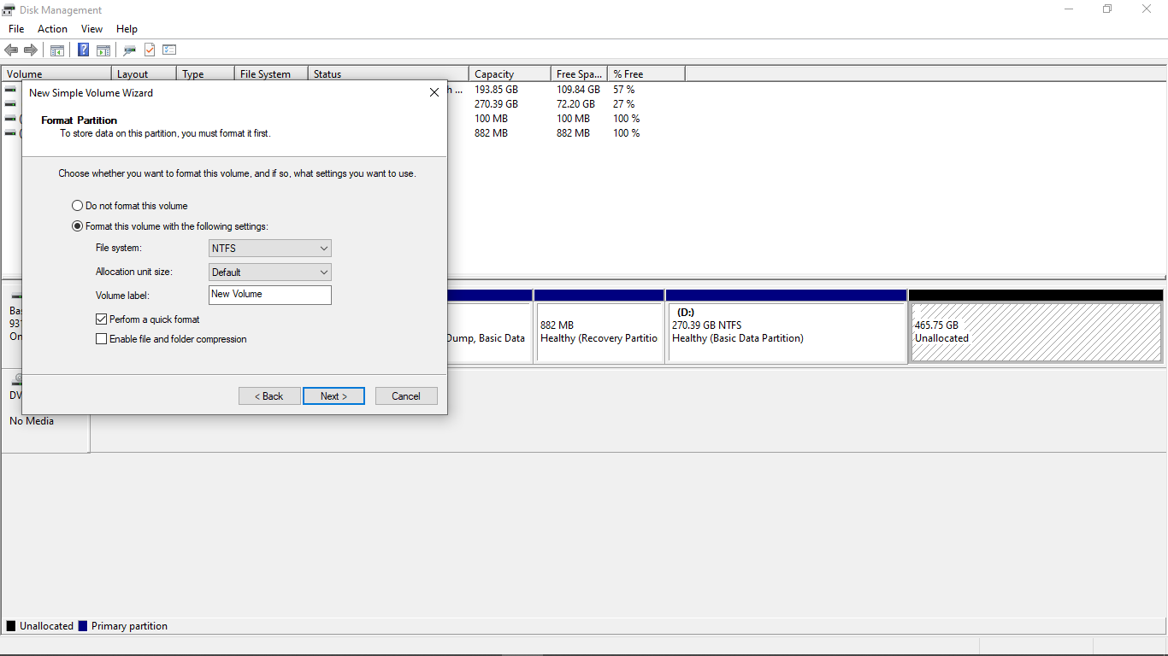Click the 193.85 GB capacity cell
Image resolution: width=1168 pixels, height=656 pixels.
[496, 89]
